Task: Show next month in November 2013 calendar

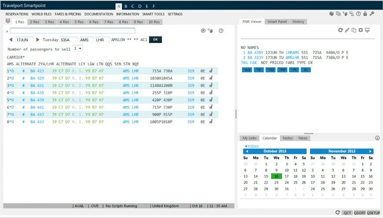Action: coord(370,151)
